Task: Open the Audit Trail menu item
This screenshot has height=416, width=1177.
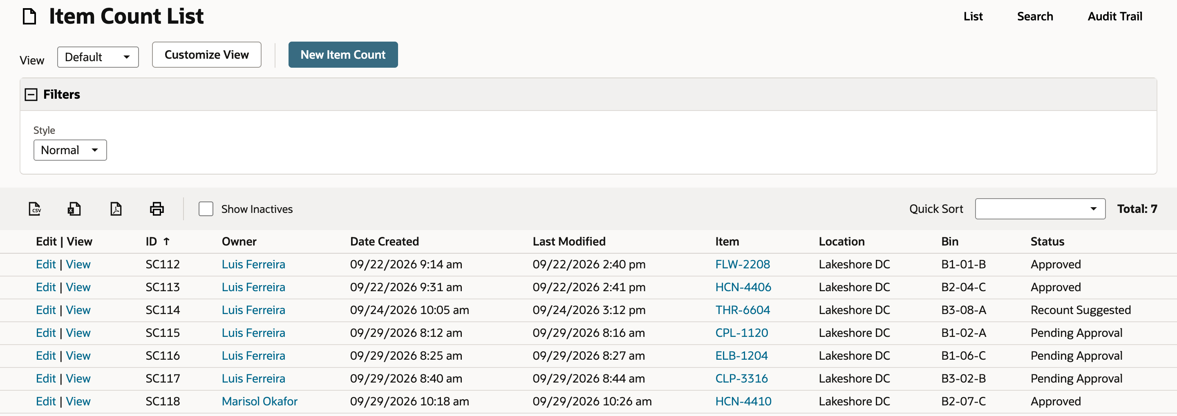Action: 1114,16
